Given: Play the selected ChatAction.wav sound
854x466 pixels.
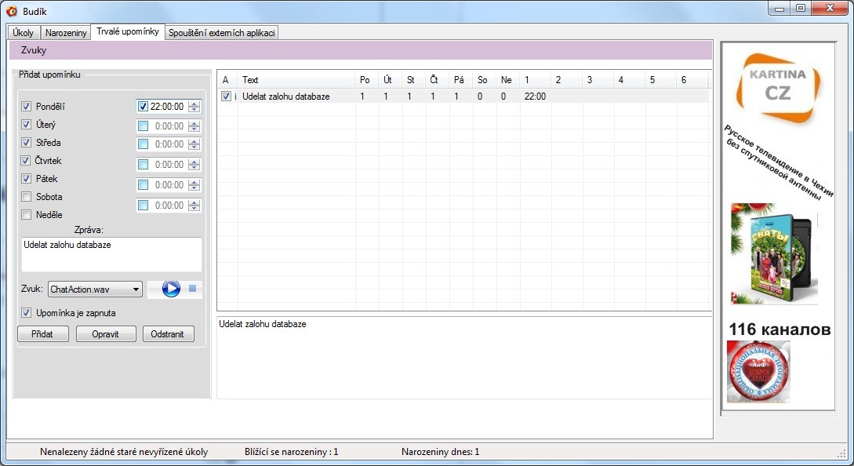Looking at the screenshot, I should point(170,289).
